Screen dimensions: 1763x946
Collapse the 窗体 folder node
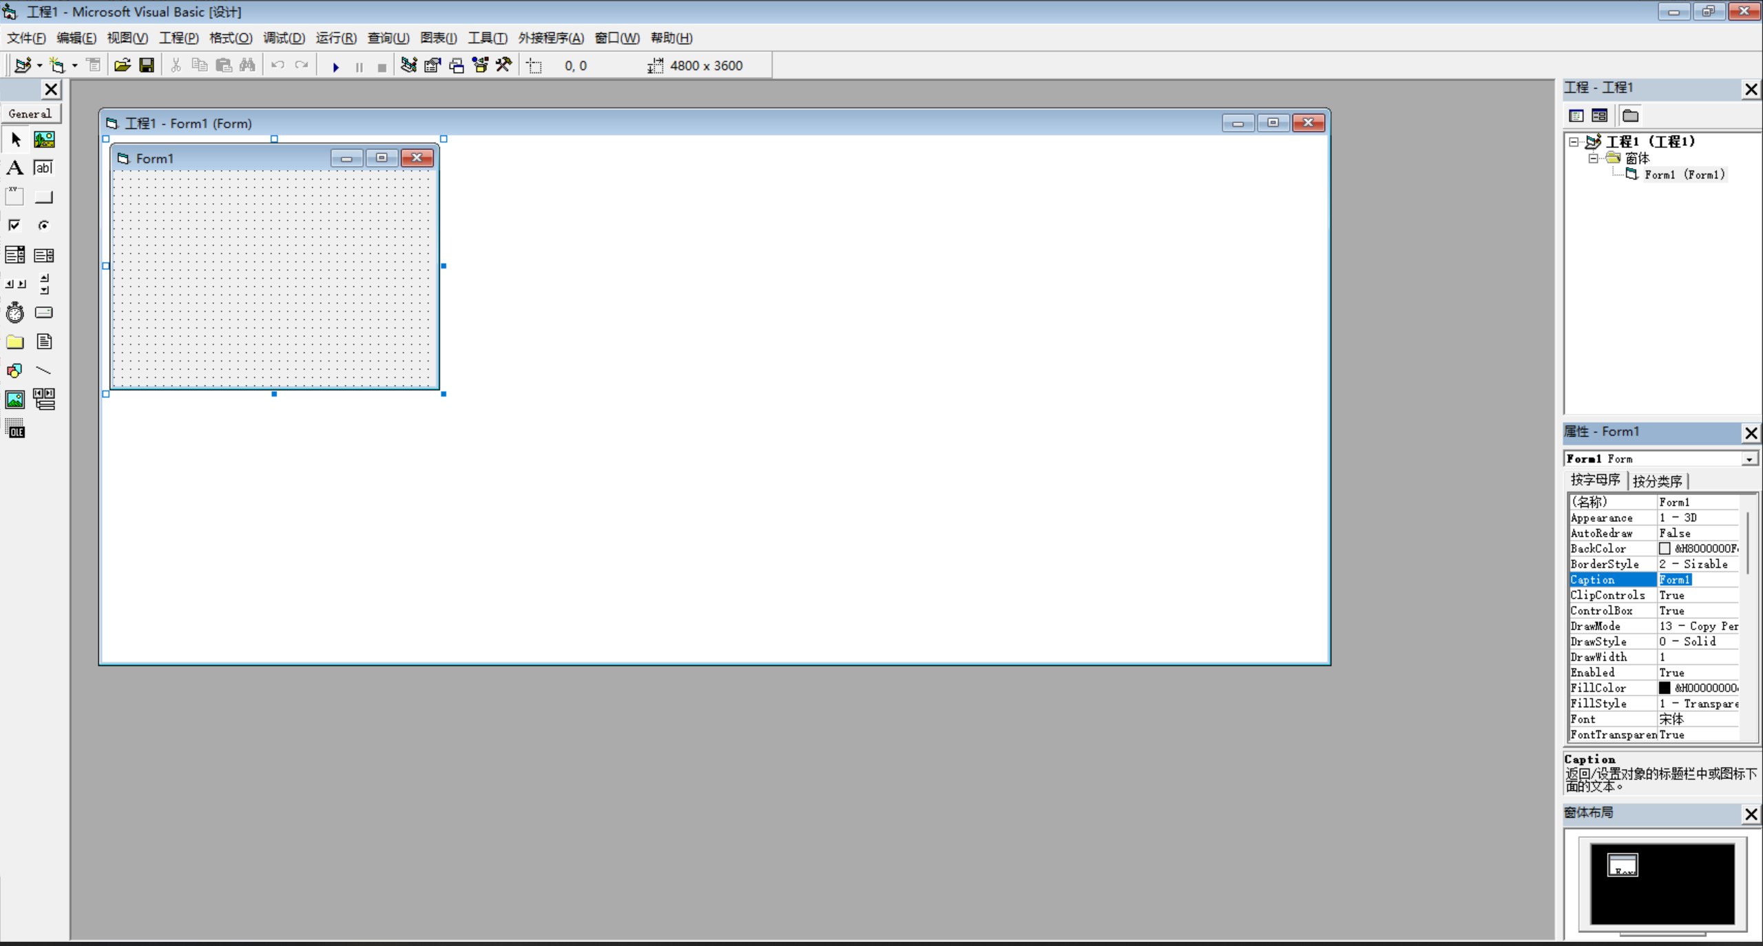point(1593,158)
